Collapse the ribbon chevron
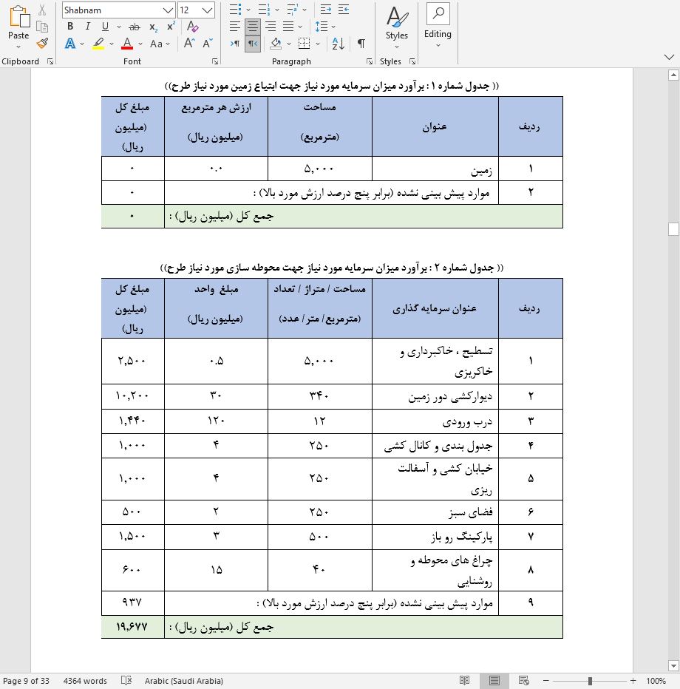This screenshot has height=689, width=680. (669, 57)
